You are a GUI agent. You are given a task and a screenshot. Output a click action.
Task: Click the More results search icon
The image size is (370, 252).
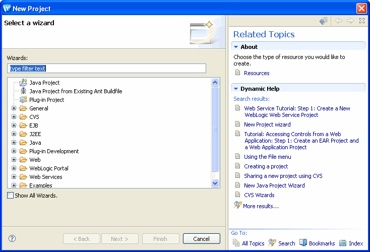[237, 205]
